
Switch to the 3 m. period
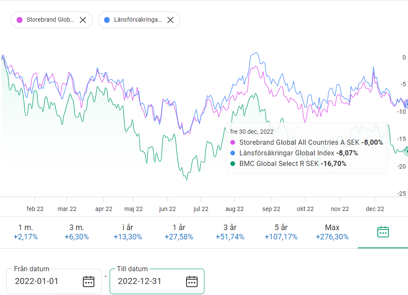pyautogui.click(x=76, y=232)
